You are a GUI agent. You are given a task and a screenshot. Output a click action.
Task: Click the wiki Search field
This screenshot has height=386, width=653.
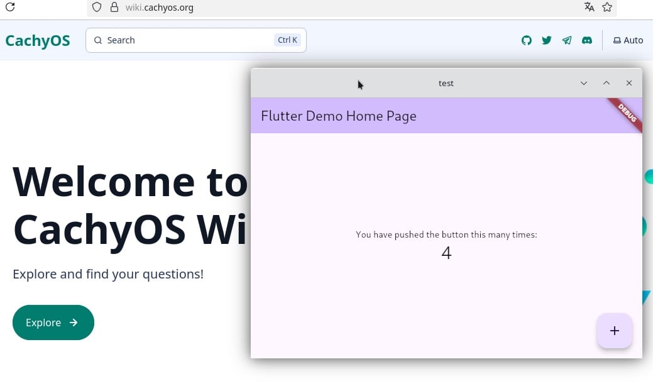195,40
